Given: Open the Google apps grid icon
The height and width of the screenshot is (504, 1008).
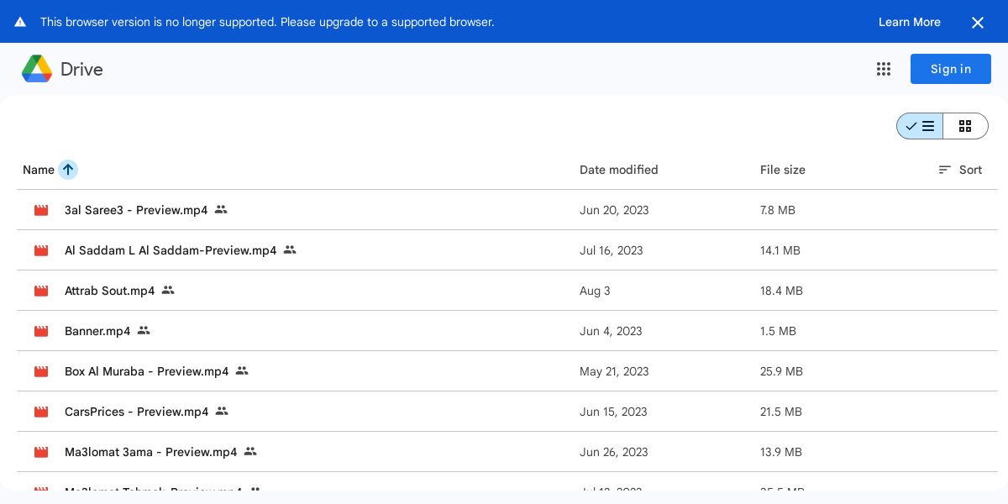Looking at the screenshot, I should (883, 69).
